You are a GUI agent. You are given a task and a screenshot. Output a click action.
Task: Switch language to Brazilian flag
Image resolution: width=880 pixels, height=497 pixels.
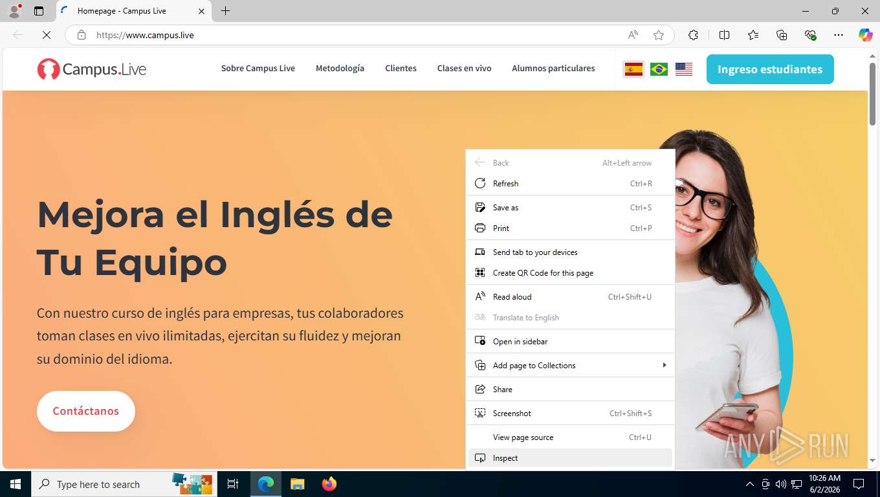click(659, 69)
